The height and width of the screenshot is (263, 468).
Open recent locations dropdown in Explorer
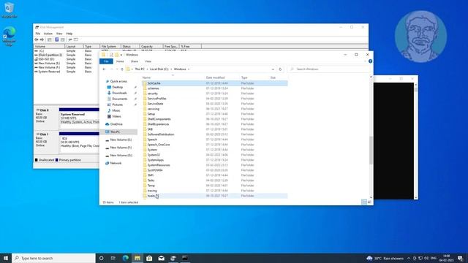[x=117, y=69]
